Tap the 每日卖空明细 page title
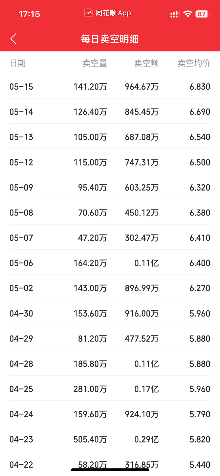 (x=110, y=39)
